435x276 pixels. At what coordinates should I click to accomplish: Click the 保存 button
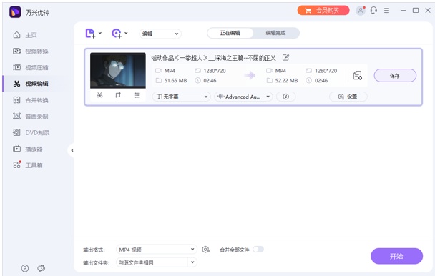click(395, 76)
